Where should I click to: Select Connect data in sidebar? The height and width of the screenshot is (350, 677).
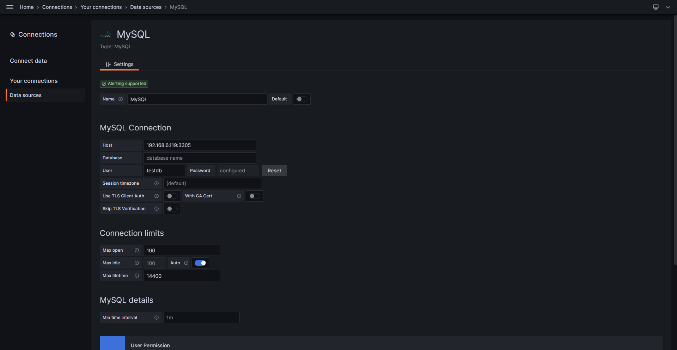click(28, 61)
